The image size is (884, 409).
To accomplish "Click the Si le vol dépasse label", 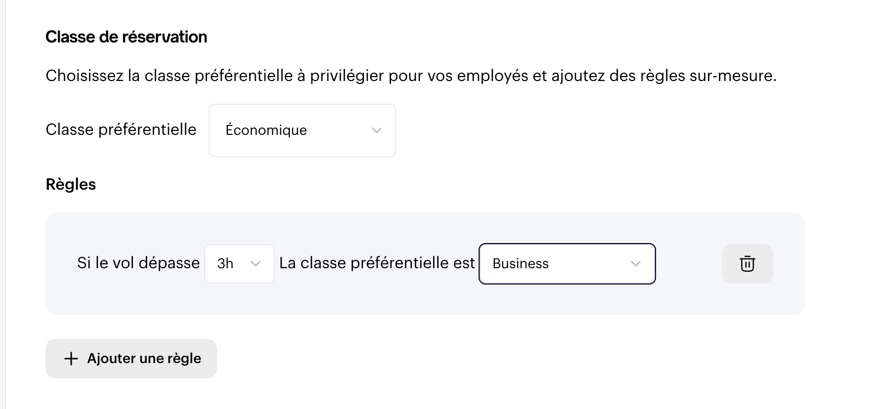I will 138,263.
